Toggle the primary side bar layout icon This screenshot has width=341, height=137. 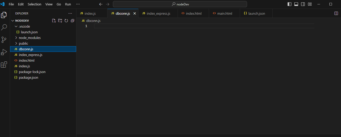(x=289, y=4)
